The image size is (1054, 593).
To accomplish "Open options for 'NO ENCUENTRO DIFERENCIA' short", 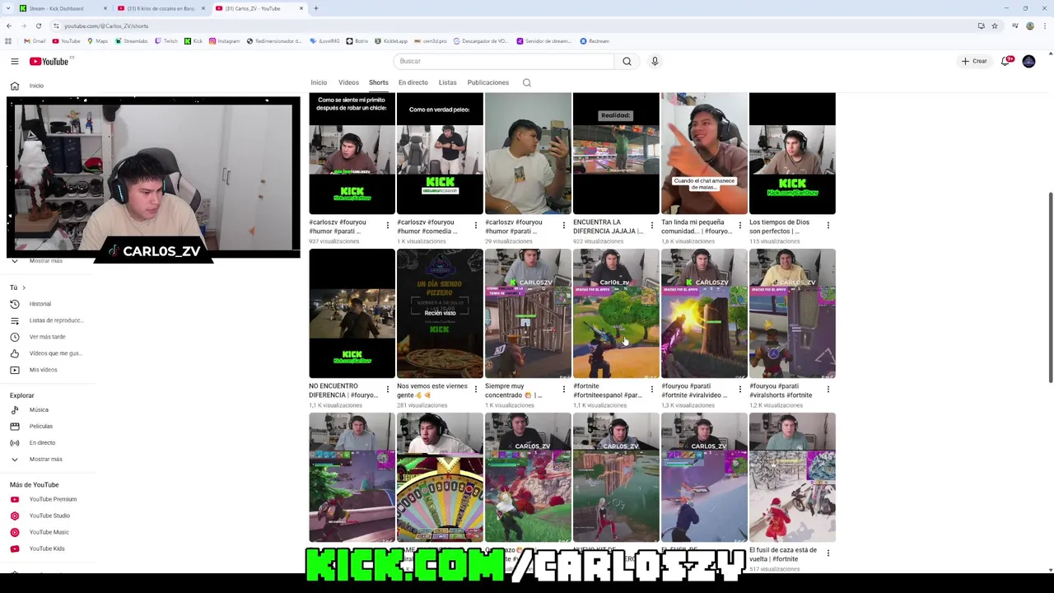I will coord(387,389).
